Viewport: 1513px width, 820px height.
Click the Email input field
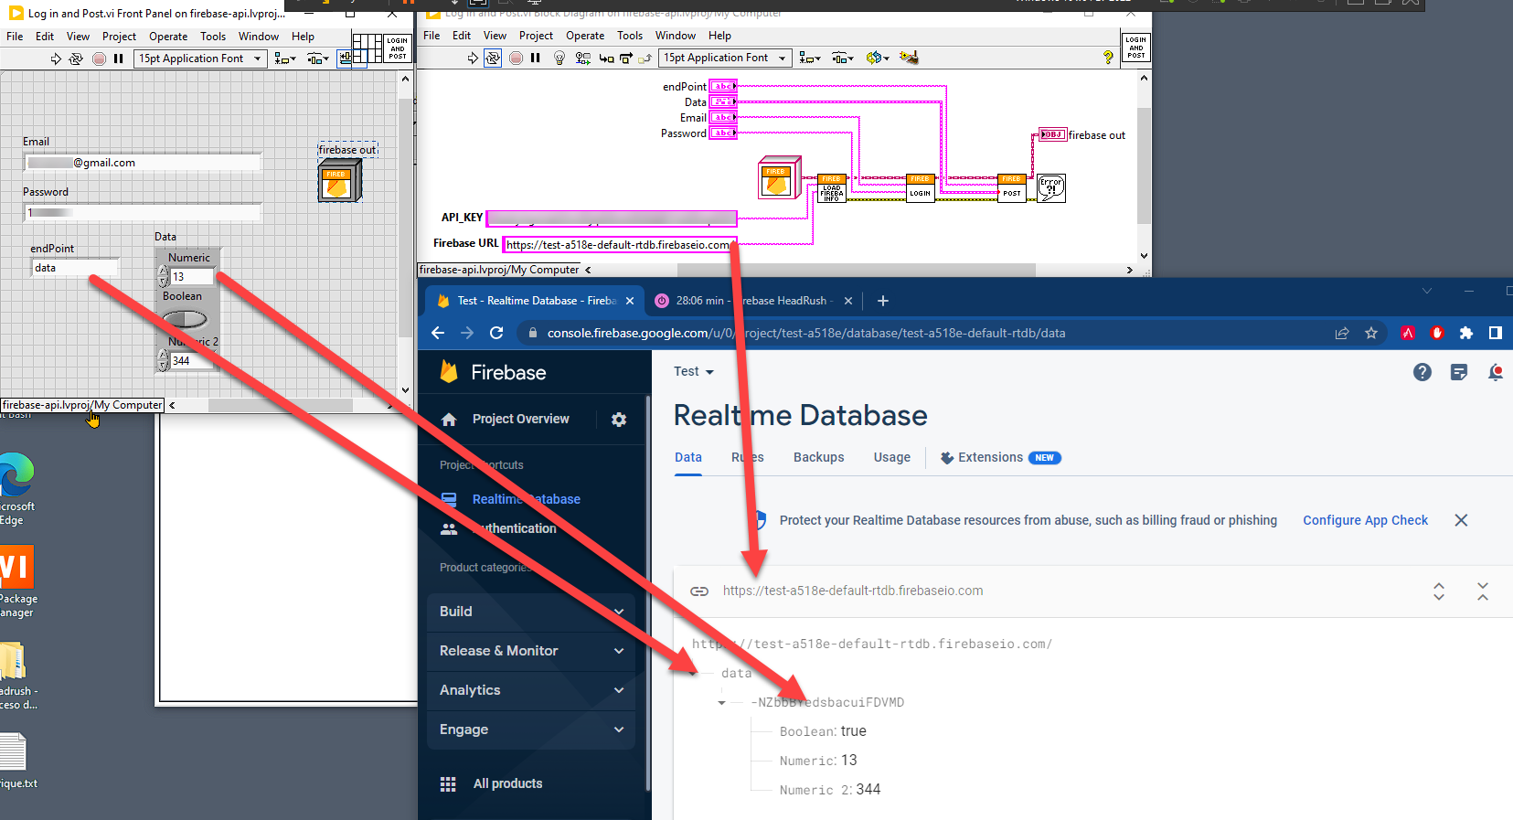click(x=143, y=163)
